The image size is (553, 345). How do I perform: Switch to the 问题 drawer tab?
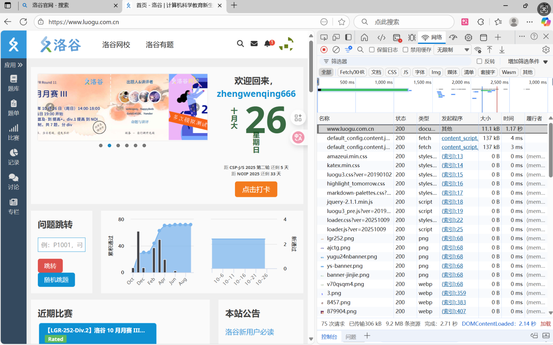pyautogui.click(x=351, y=336)
